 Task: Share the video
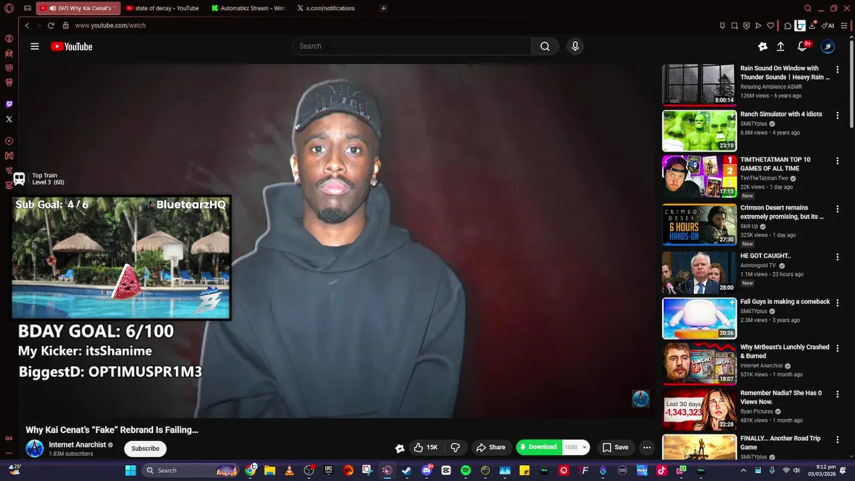490,448
